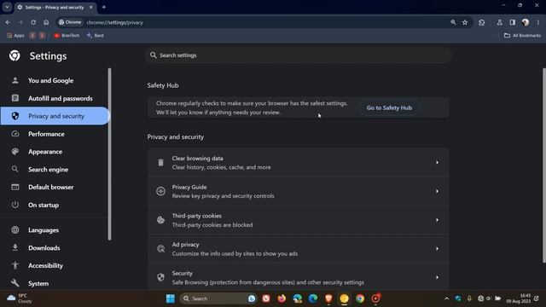Image resolution: width=546 pixels, height=307 pixels.
Task: Click Chrome logo next to Settings title
Action: [x=15, y=55]
